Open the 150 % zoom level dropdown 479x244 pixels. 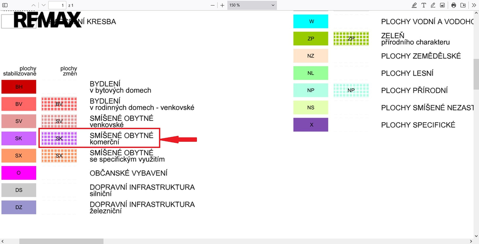pos(252,5)
